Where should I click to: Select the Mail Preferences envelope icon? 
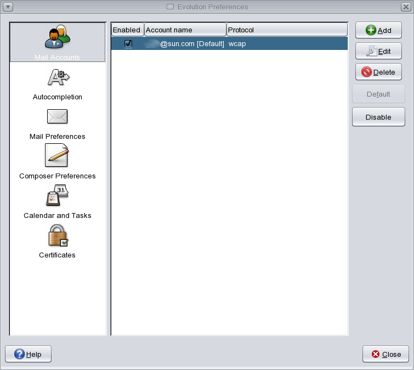[57, 116]
